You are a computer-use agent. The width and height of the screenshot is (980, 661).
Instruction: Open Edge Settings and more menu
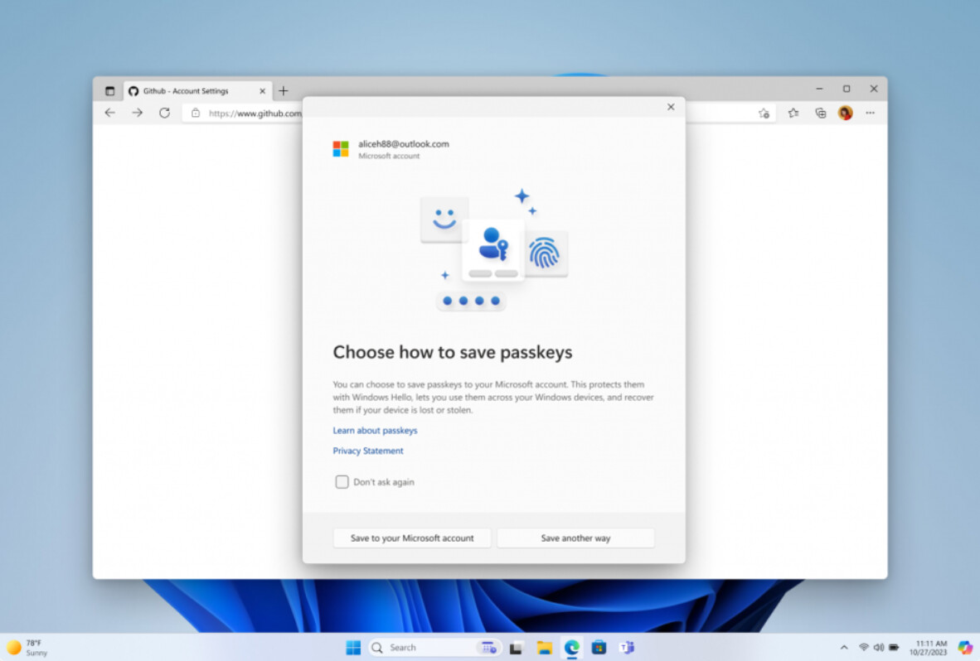click(870, 113)
